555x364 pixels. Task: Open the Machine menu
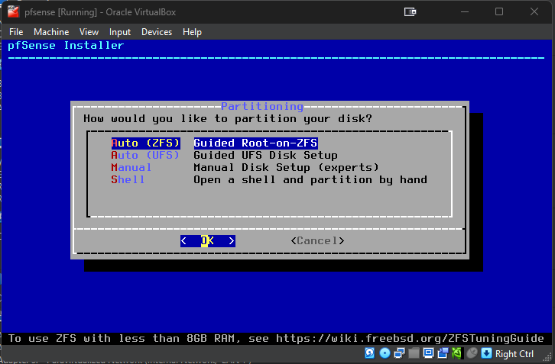coord(51,32)
